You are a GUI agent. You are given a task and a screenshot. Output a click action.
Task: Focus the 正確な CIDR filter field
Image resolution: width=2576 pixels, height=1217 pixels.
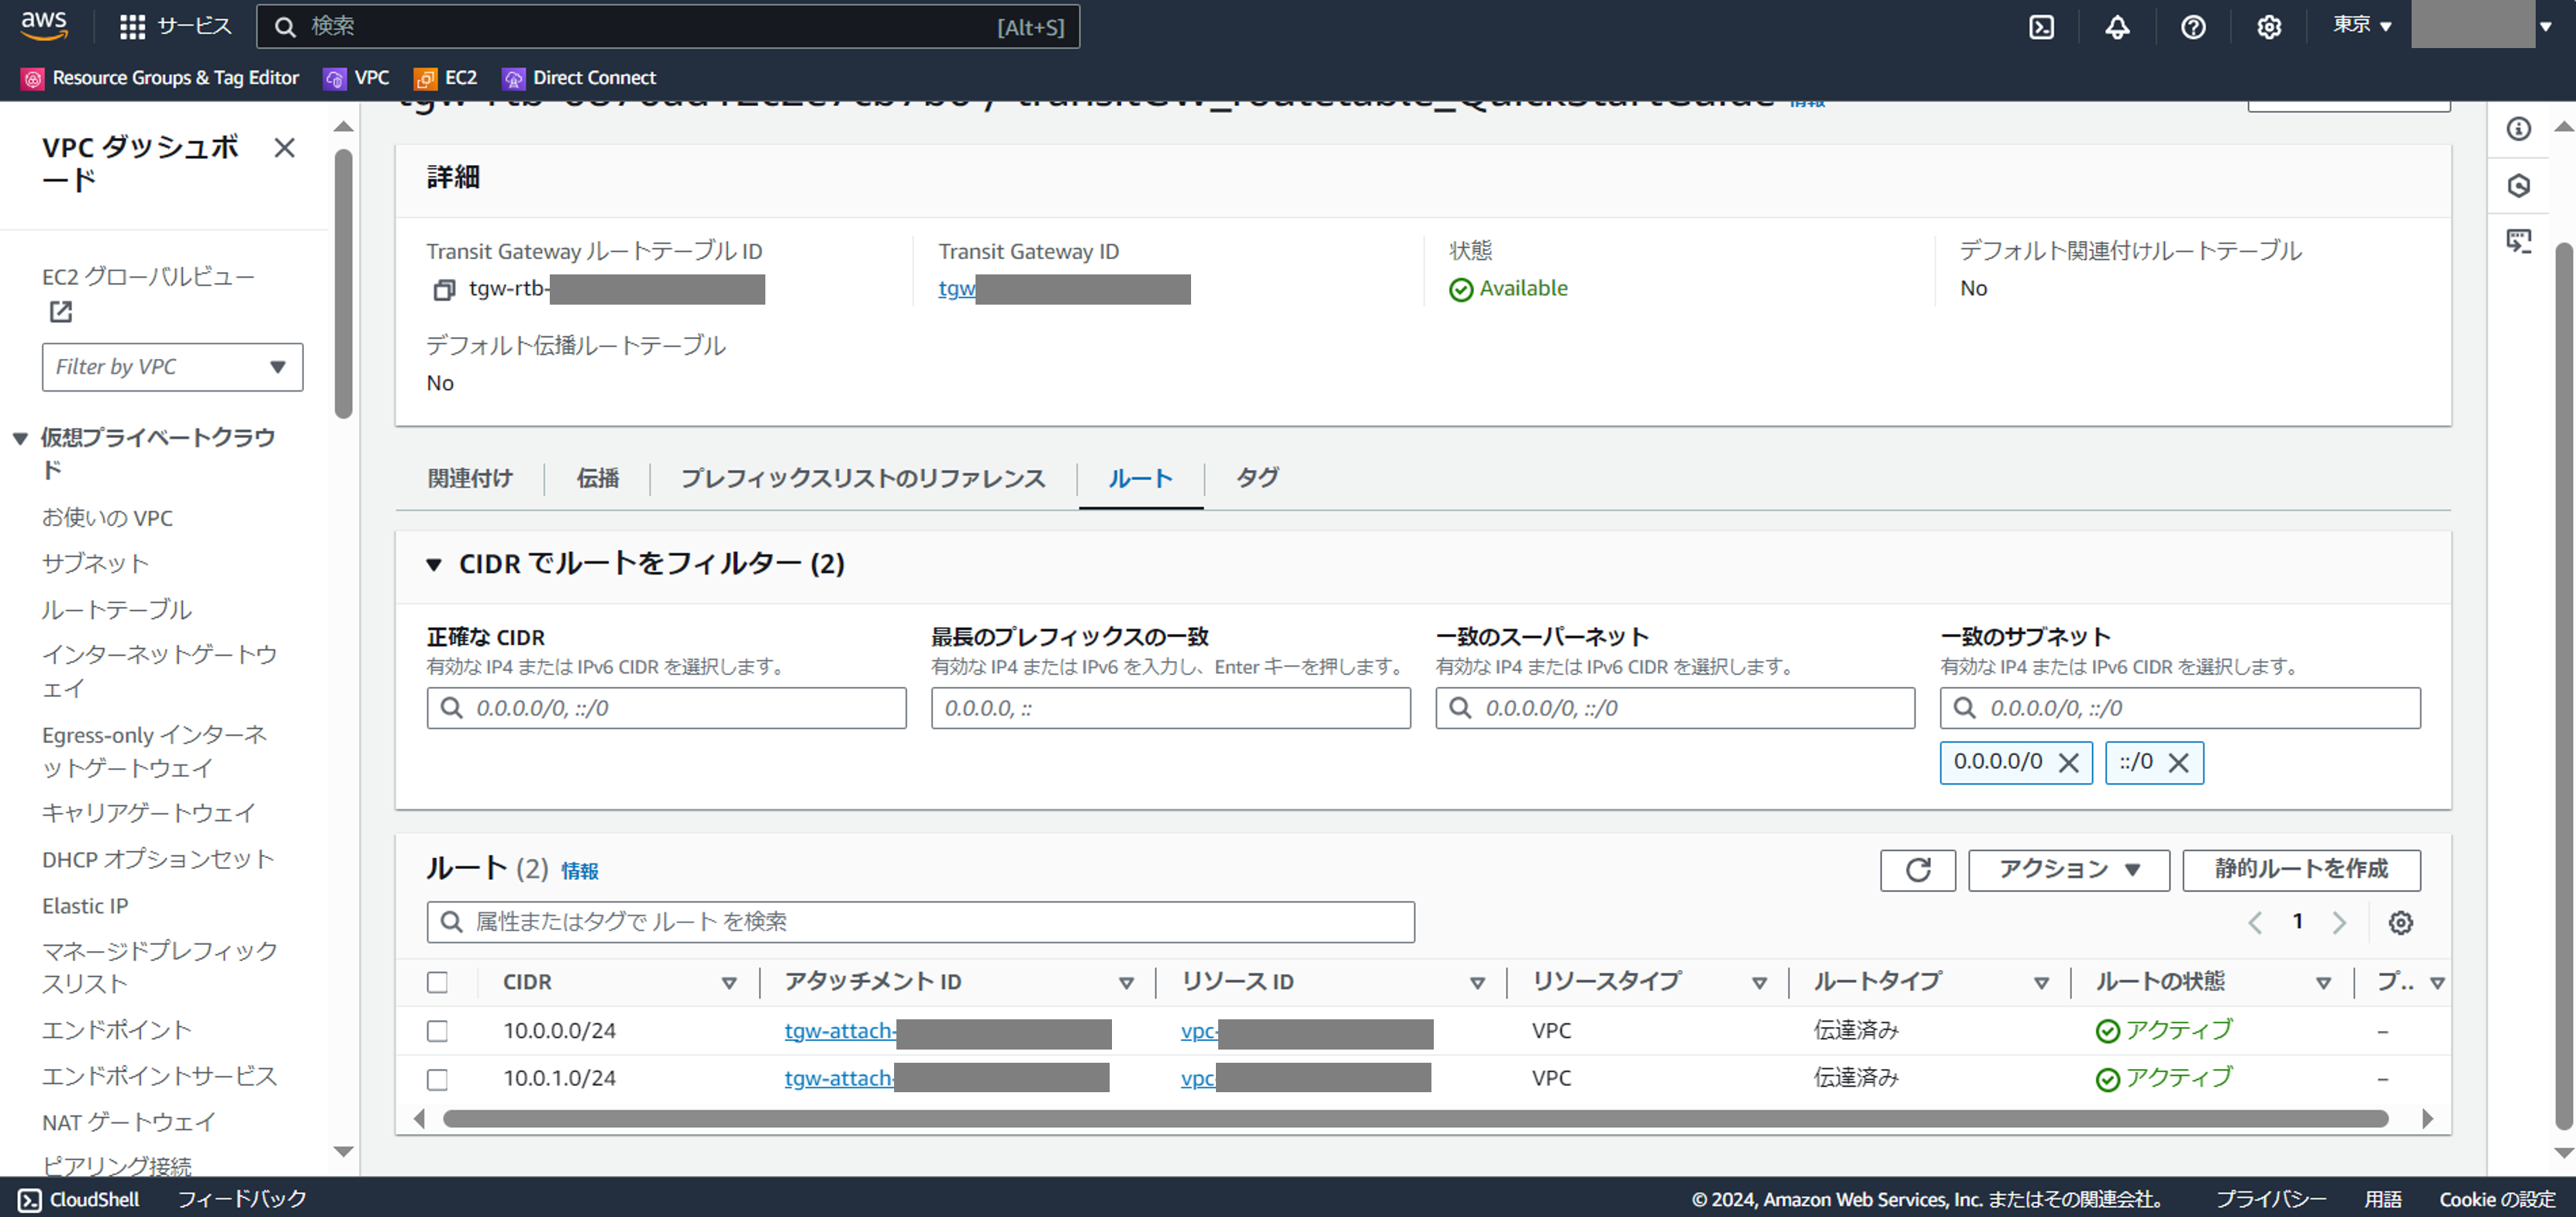click(x=666, y=708)
